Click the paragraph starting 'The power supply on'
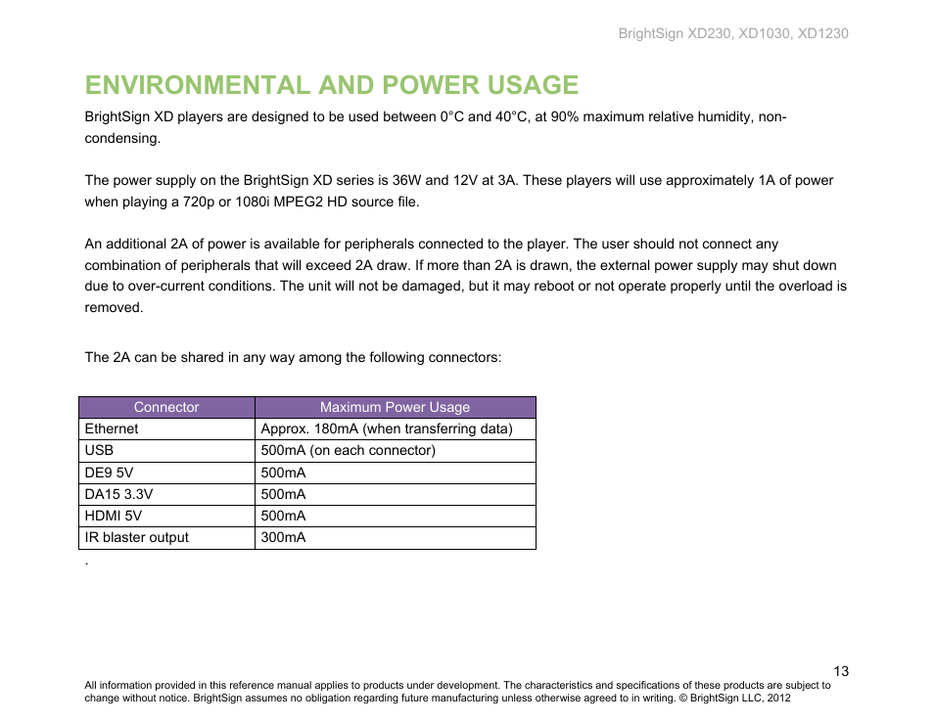The width and height of the screenshot is (934, 722). tap(458, 191)
